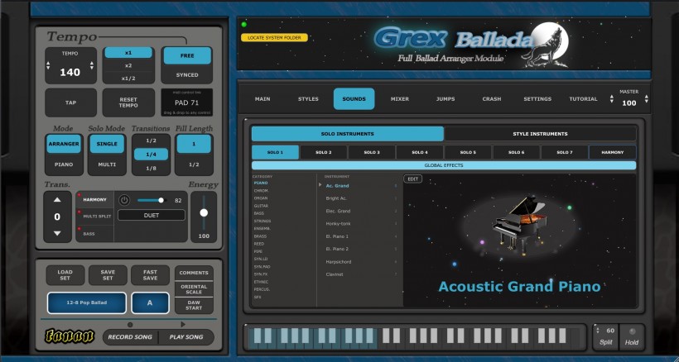Open the MIXER tab
679x362 pixels.
tap(400, 99)
